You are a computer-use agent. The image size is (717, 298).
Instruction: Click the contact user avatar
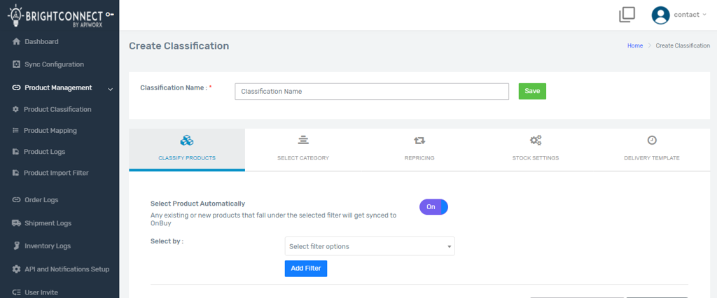(x=660, y=15)
